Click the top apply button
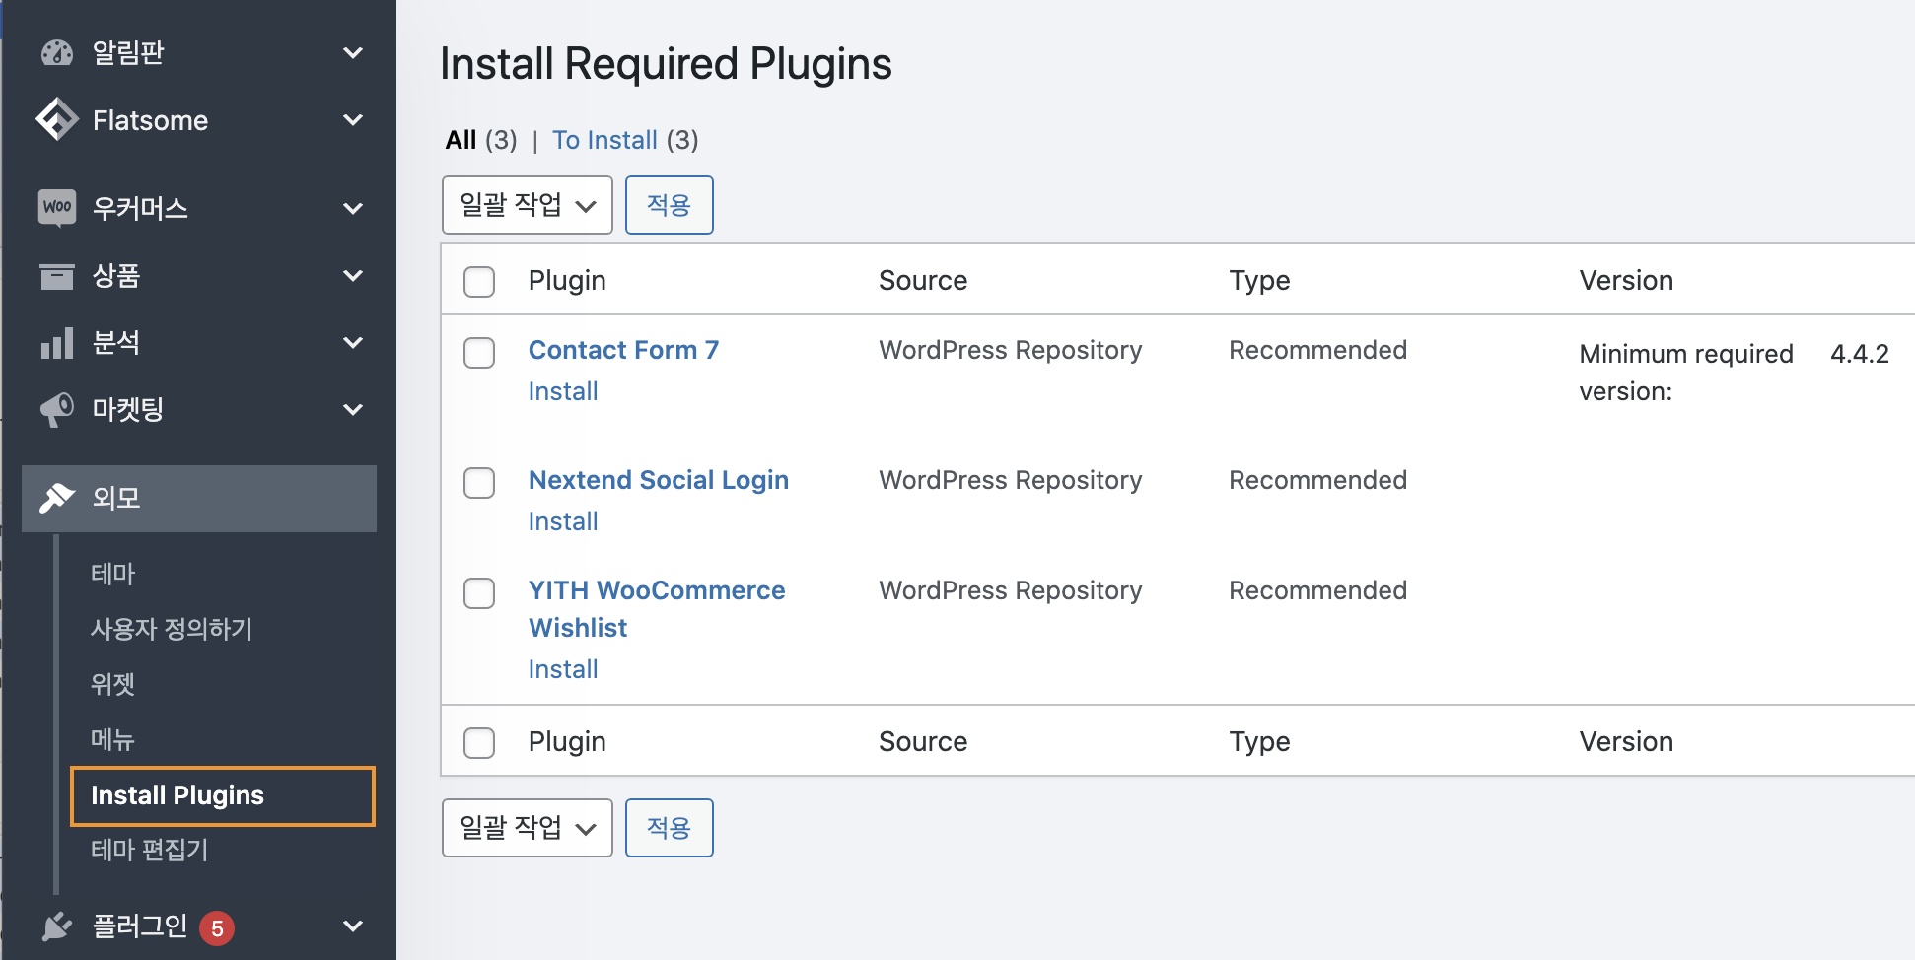This screenshot has width=1915, height=960. [x=669, y=205]
